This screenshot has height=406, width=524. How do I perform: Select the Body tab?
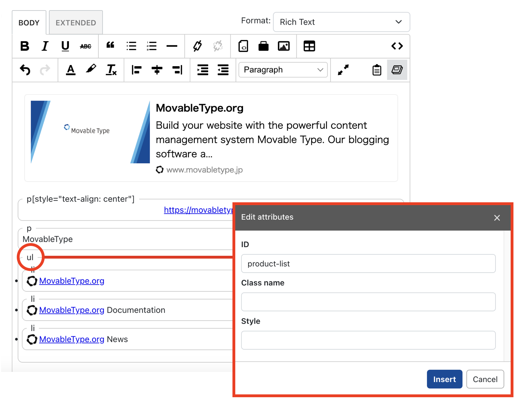click(x=29, y=23)
